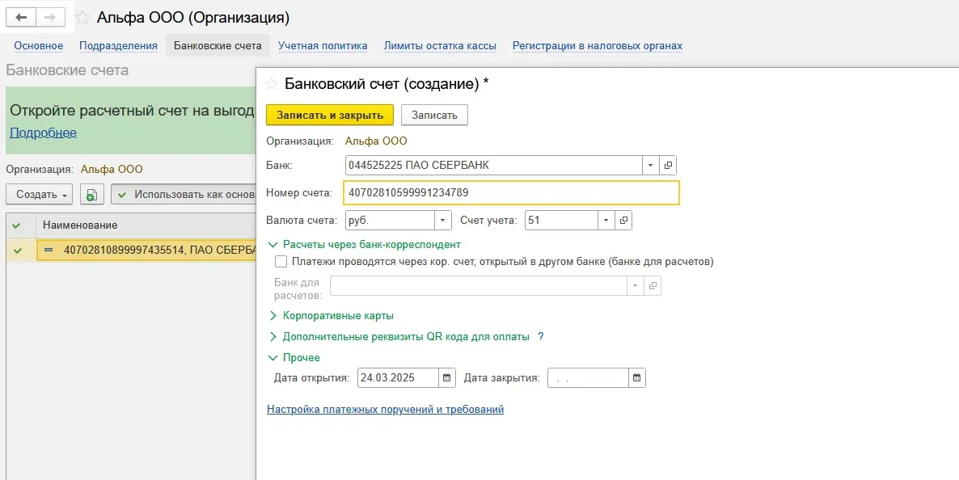Enable payments through correspondent account checkbox
This screenshot has height=480, width=959.
tap(281, 262)
